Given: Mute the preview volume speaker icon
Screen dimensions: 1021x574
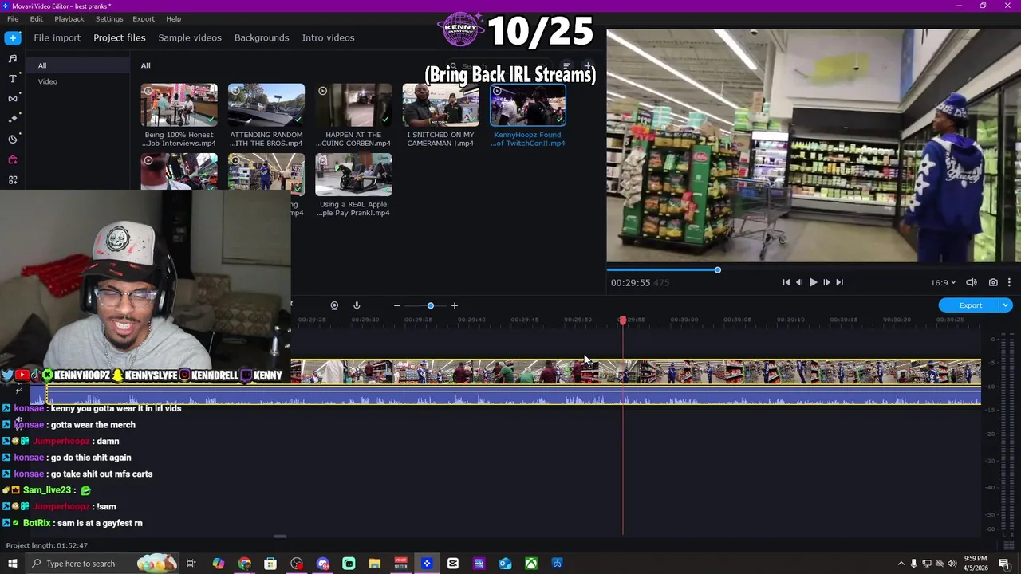Looking at the screenshot, I should 972,282.
